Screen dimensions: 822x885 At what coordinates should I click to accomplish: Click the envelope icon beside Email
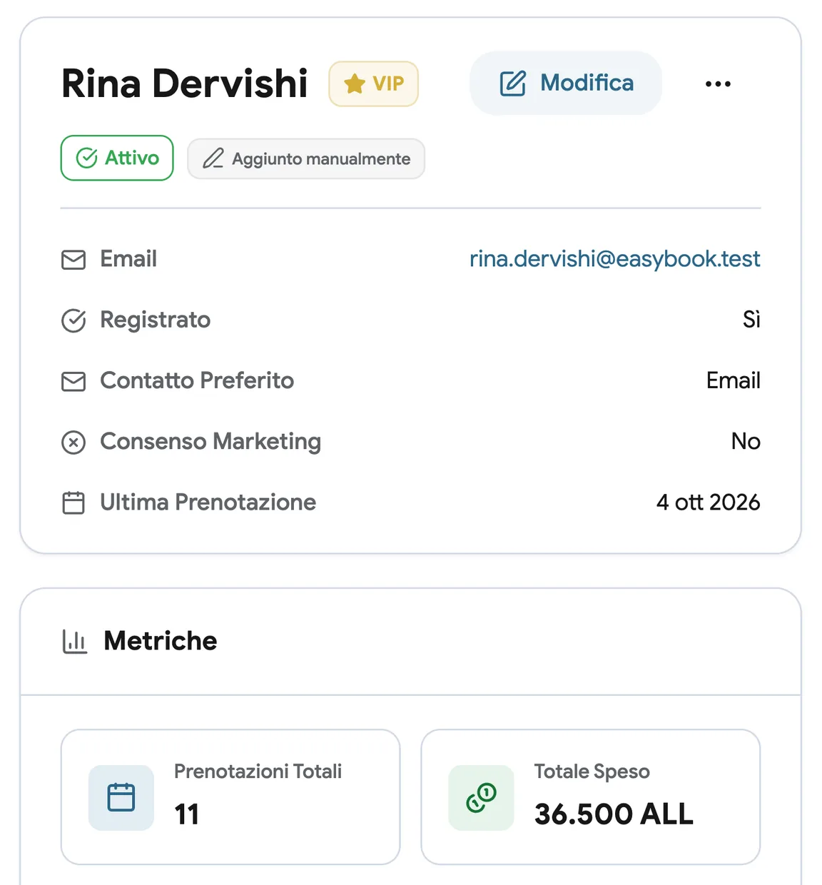73,260
